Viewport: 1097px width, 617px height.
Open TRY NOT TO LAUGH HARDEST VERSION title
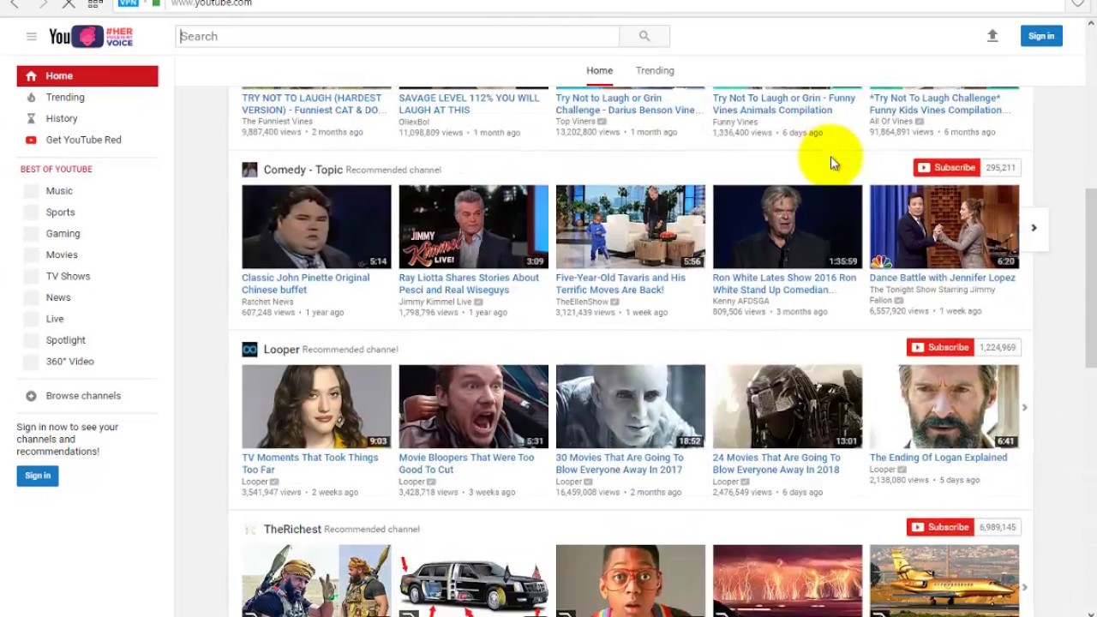pos(314,104)
